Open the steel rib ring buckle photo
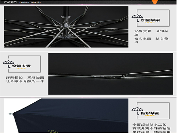The height and width of the screenshot is (133, 177). (x=110, y=74)
